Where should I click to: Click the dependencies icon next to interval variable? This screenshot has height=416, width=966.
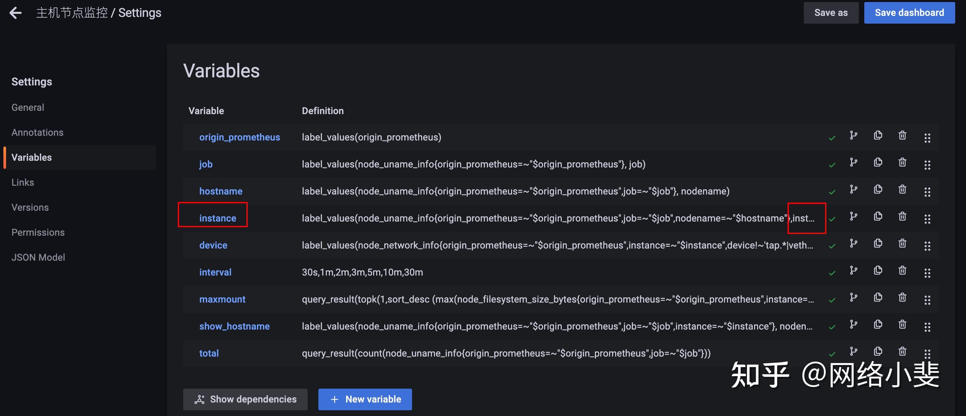pos(853,270)
